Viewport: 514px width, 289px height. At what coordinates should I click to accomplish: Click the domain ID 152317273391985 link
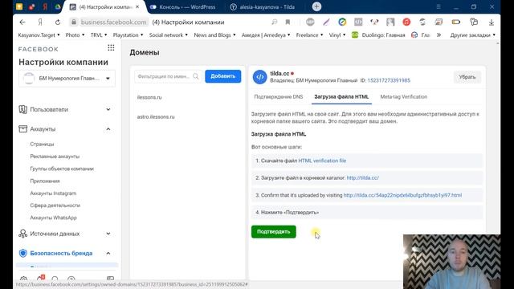[x=389, y=80]
